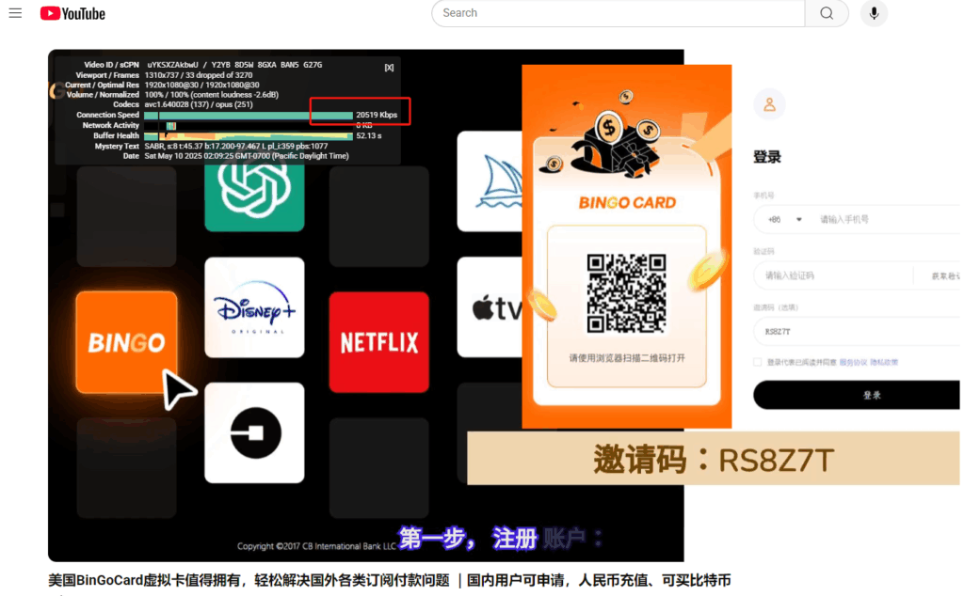Click the Video ID / sCPN value
The image size is (964, 596).
[x=234, y=65]
